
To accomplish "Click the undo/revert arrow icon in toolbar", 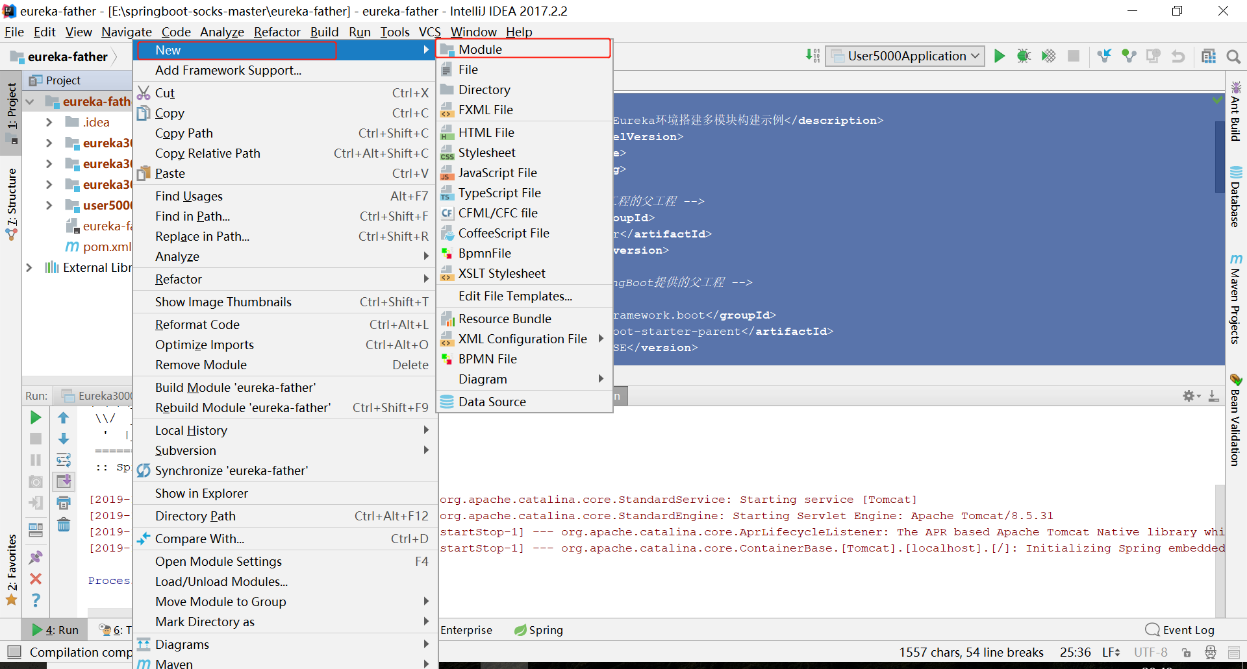I will pos(1178,56).
